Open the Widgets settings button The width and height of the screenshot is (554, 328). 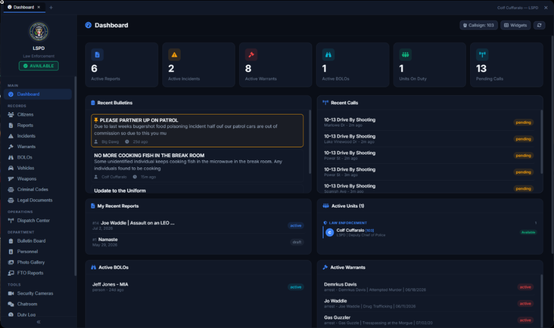click(x=515, y=25)
